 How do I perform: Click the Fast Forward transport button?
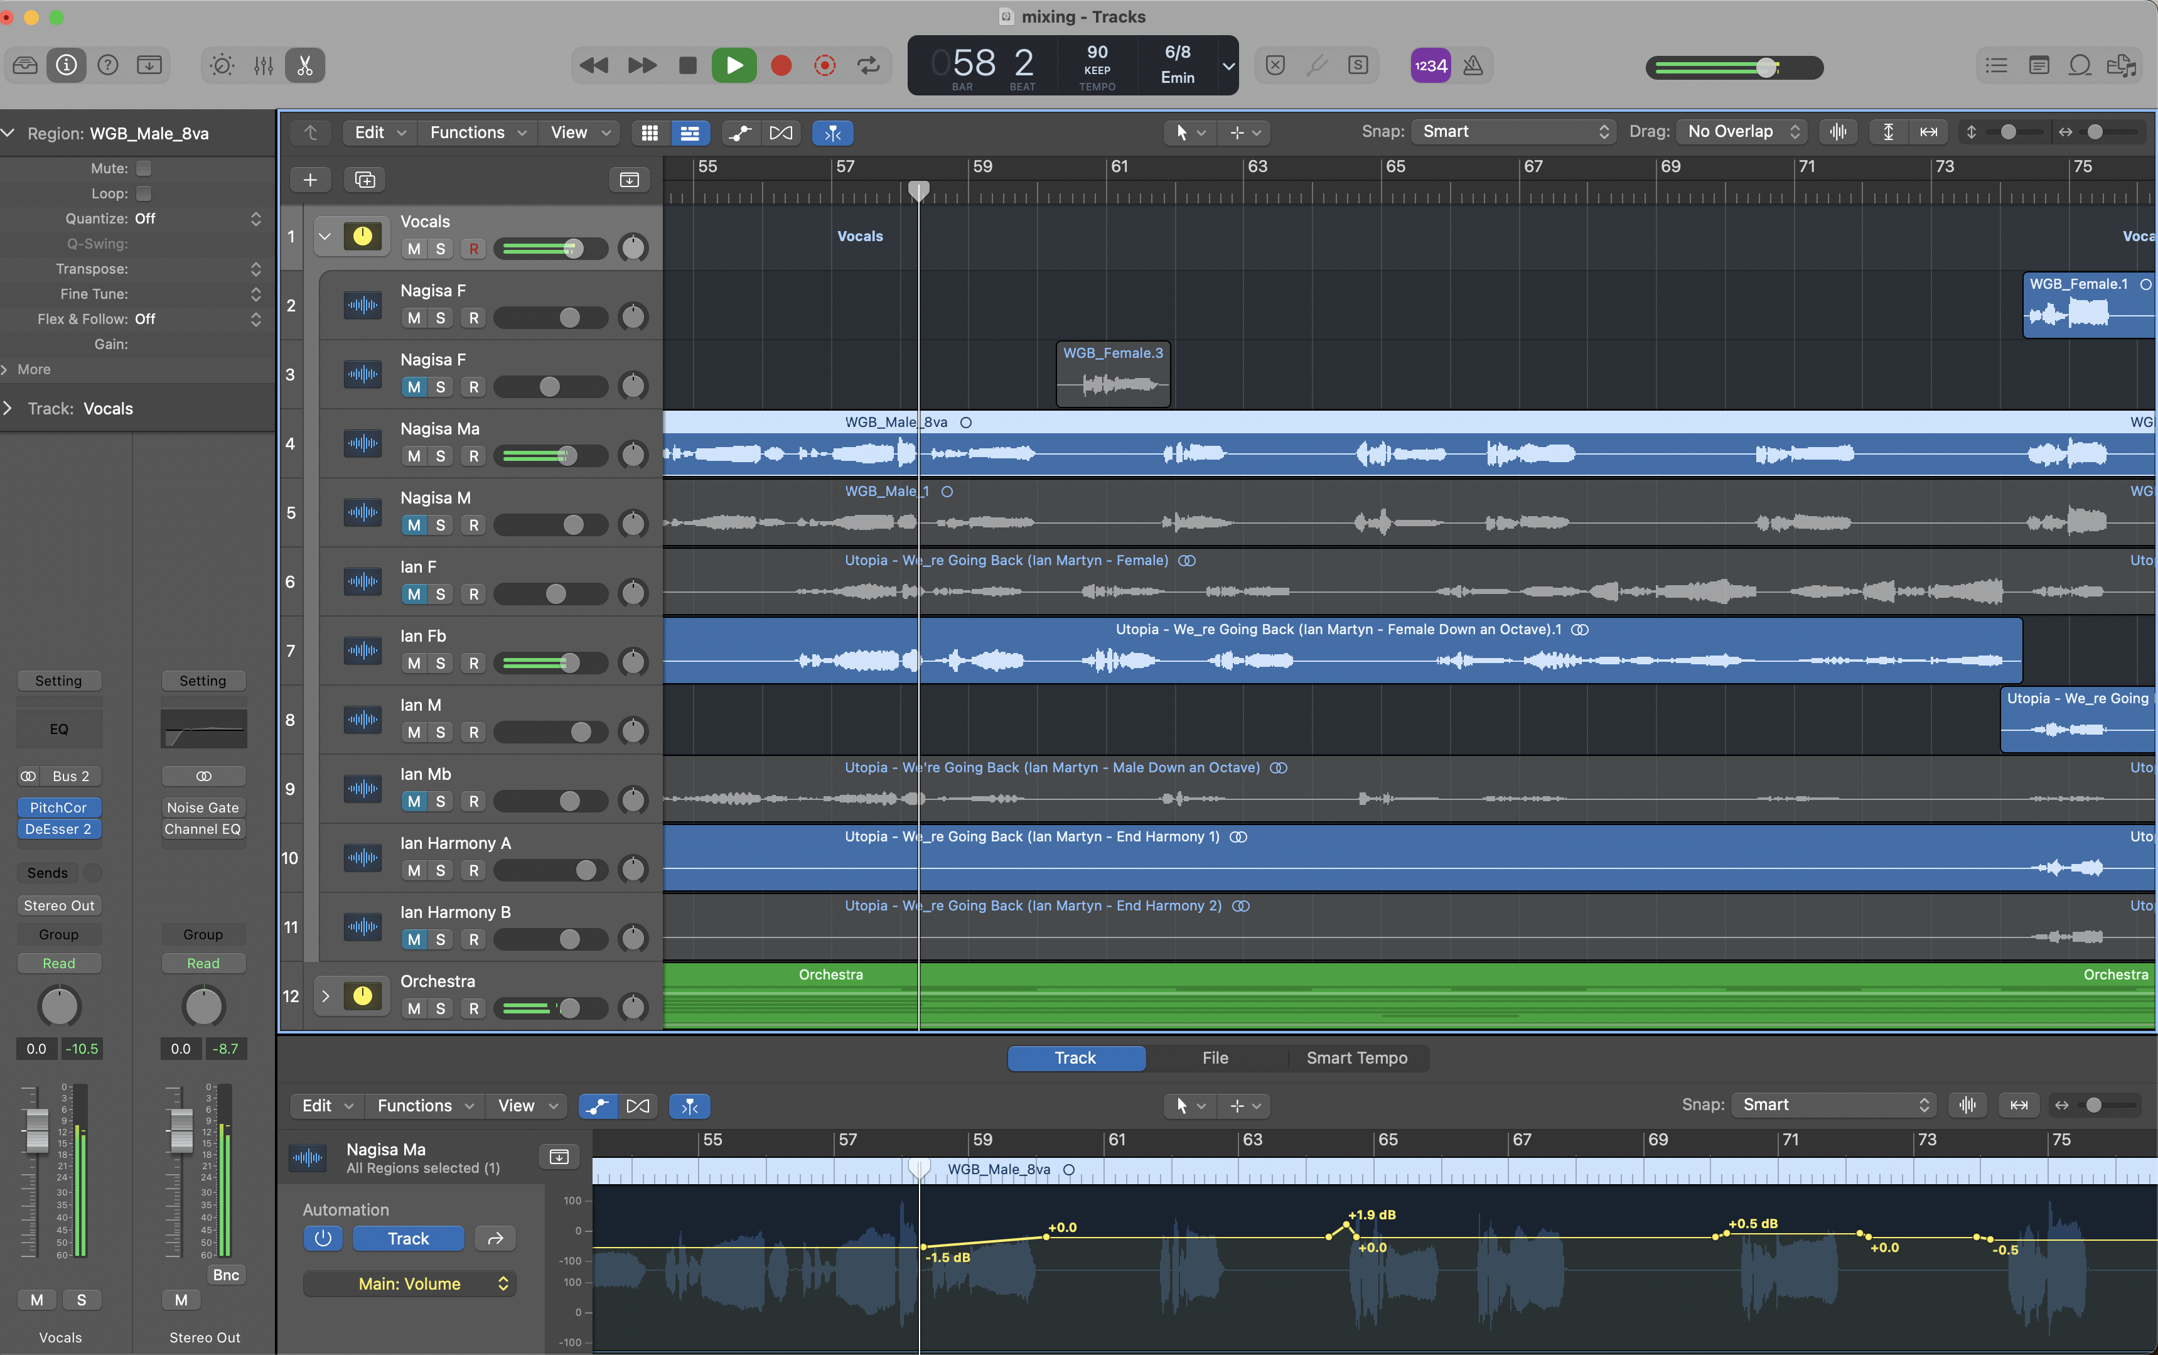click(641, 65)
